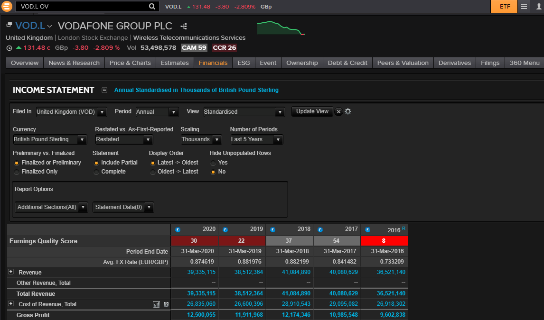
Task: Select the Finalized Only radio button
Action: (x=18, y=172)
